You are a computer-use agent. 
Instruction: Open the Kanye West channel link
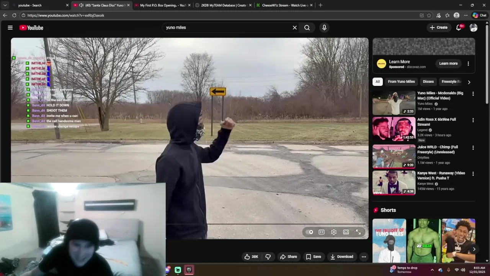click(425, 184)
